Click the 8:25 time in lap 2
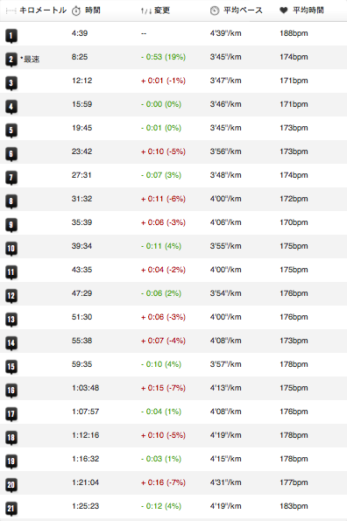The image size is (347, 521). pyautogui.click(x=80, y=57)
